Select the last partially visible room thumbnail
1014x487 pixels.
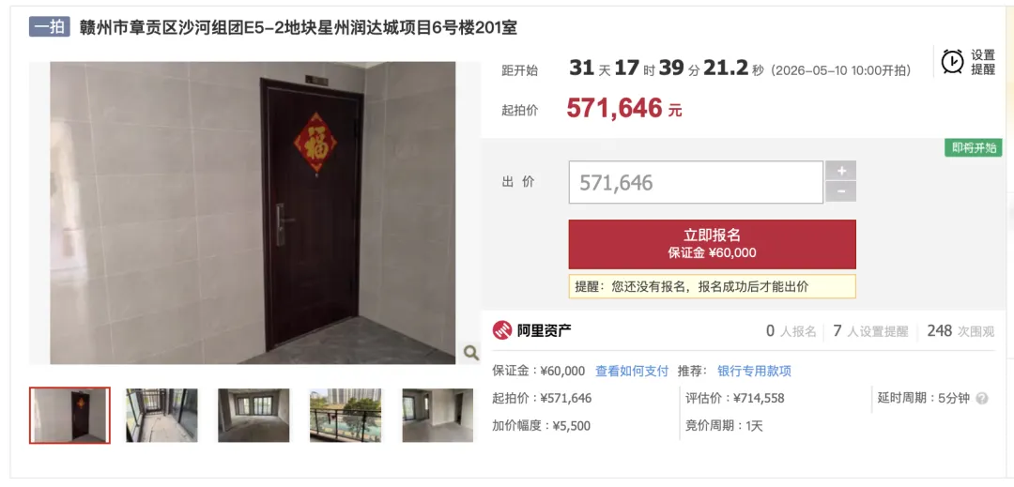[438, 416]
